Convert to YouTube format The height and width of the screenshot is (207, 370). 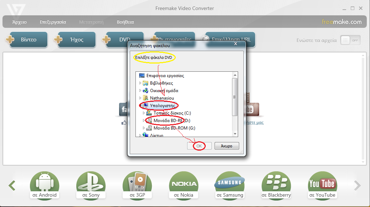[322, 186]
